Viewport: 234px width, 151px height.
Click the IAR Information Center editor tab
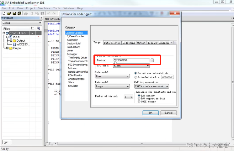click(x=52, y=19)
